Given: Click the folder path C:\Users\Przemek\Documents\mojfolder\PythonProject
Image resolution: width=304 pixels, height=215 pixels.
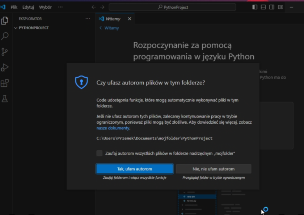Looking at the screenshot, I should pyautogui.click(x=155, y=138).
